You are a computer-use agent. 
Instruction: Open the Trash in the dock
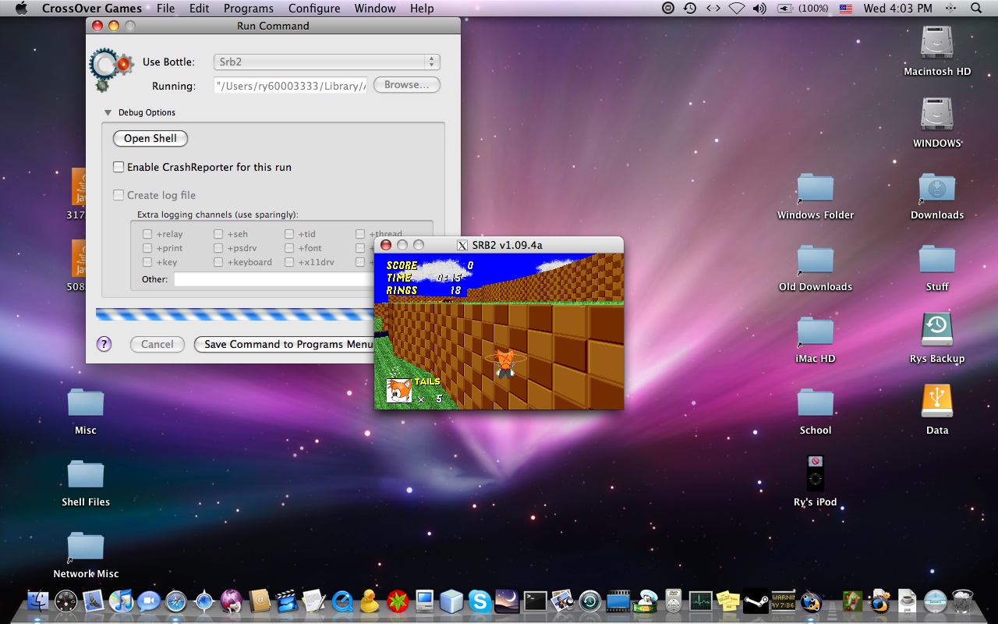click(x=963, y=601)
